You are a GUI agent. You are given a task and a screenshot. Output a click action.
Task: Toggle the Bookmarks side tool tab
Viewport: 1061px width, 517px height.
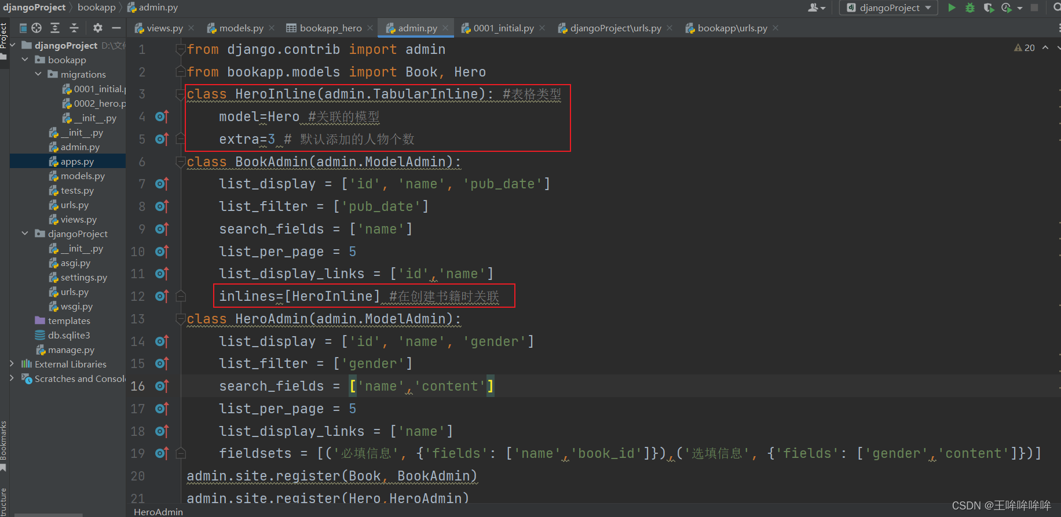tap(4, 445)
